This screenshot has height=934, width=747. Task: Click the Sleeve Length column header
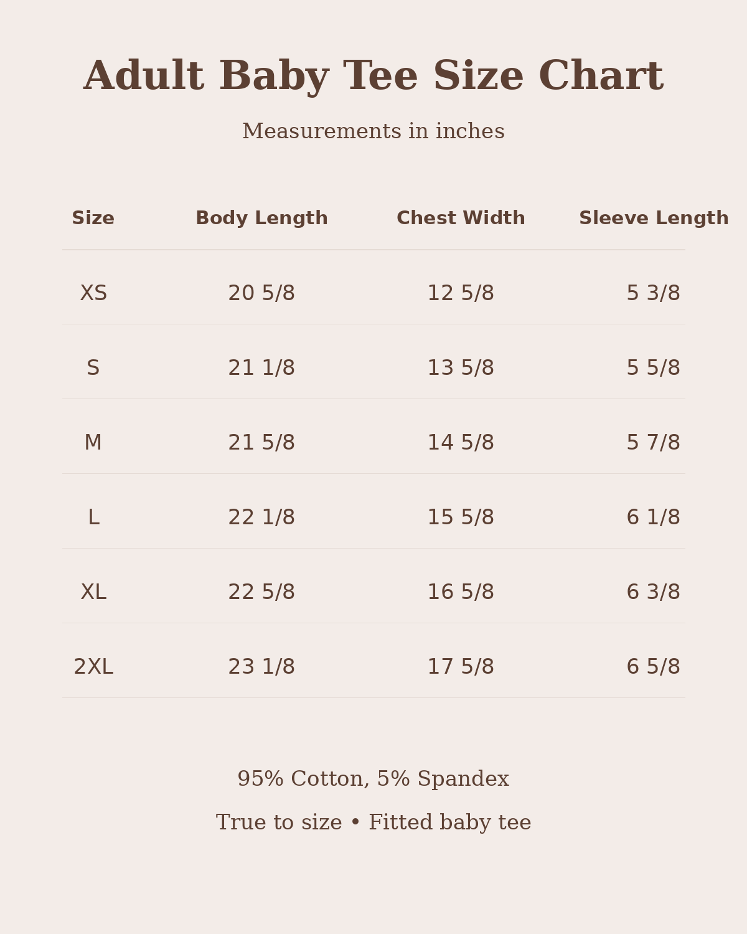654,219
